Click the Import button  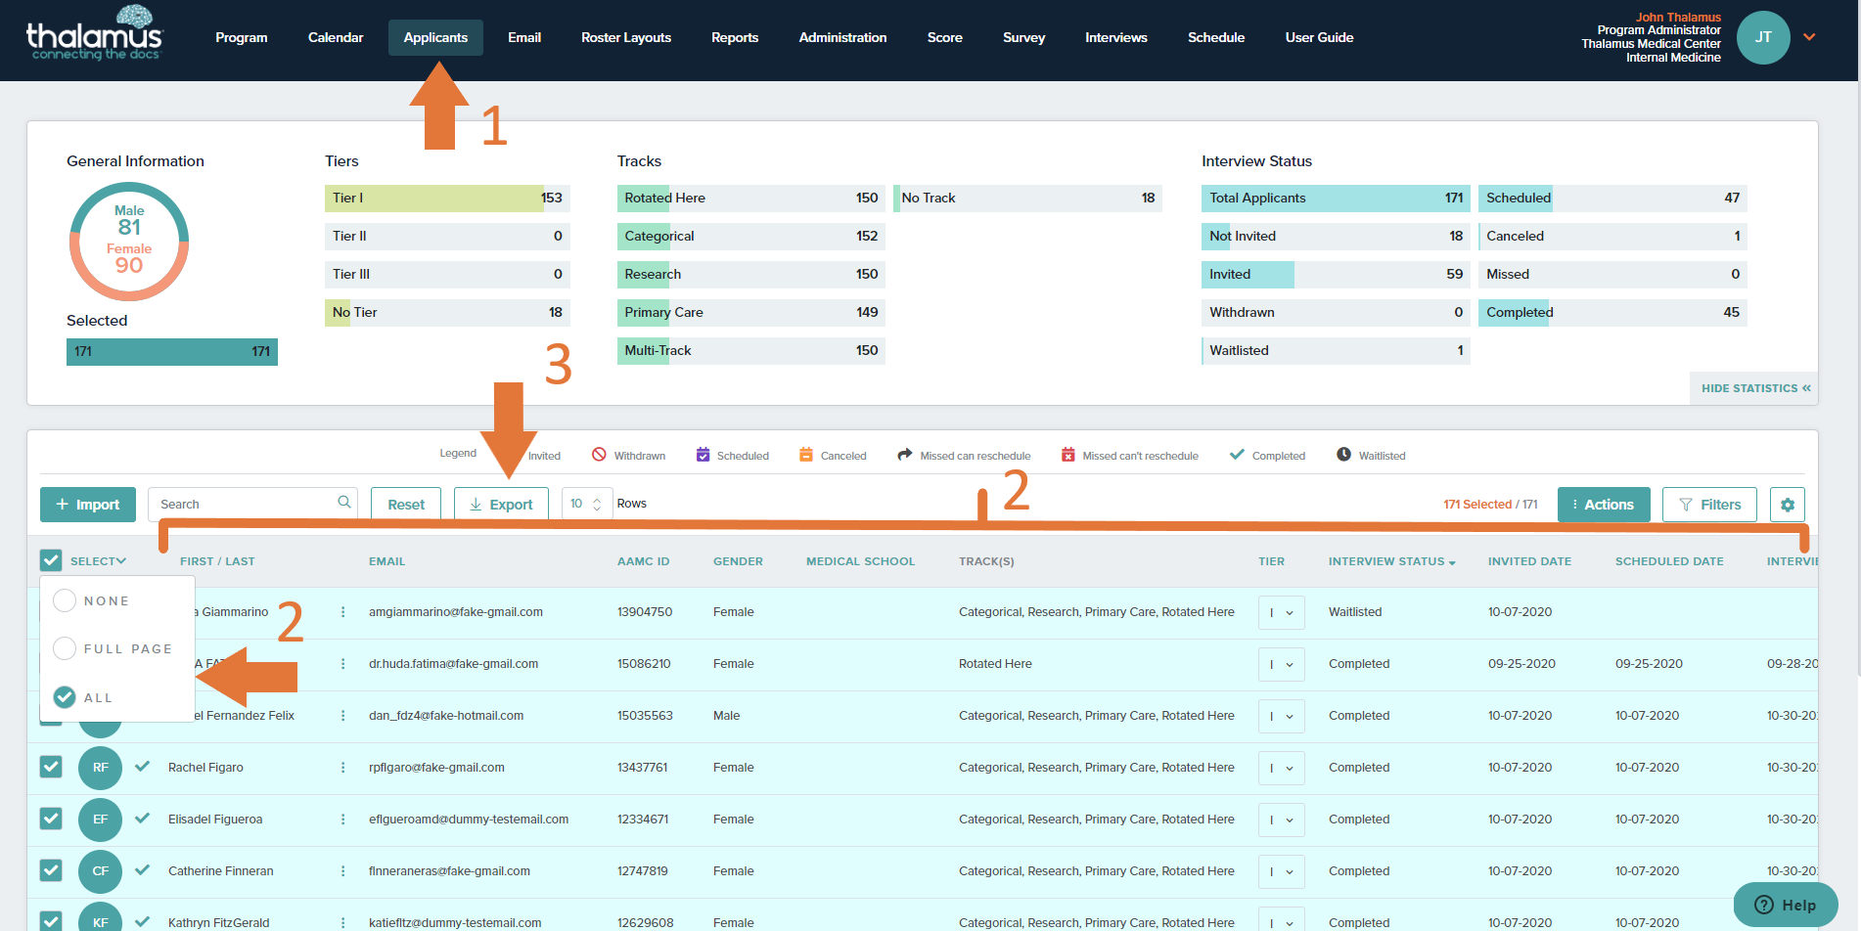pyautogui.click(x=88, y=505)
